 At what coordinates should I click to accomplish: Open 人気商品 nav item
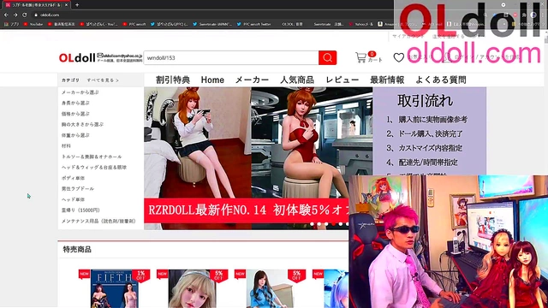pyautogui.click(x=297, y=80)
